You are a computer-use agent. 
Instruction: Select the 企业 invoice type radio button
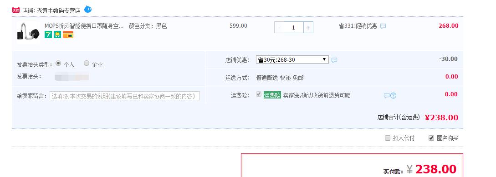tap(87, 63)
